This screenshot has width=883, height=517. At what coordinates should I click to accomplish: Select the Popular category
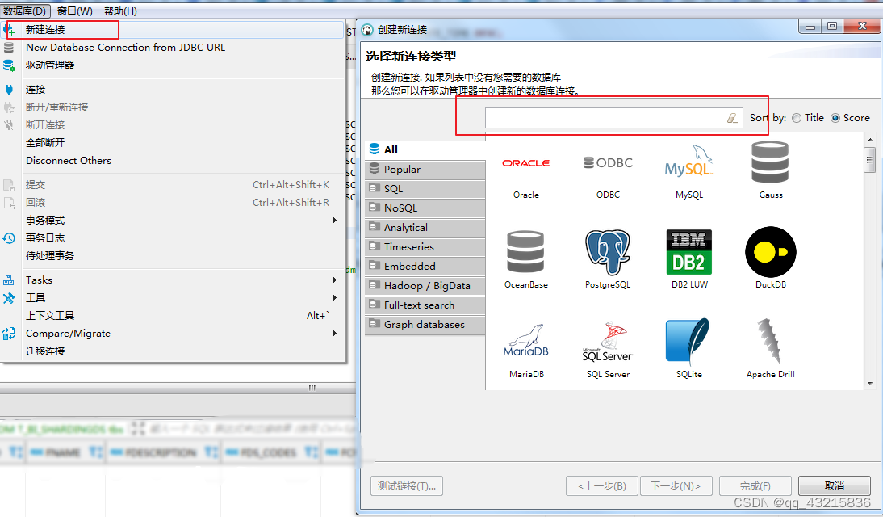425,169
